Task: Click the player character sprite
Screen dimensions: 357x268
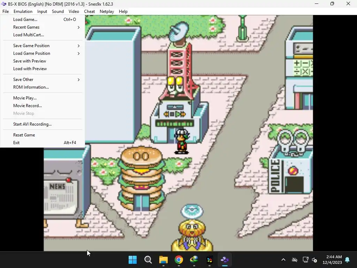Action: 181,141
